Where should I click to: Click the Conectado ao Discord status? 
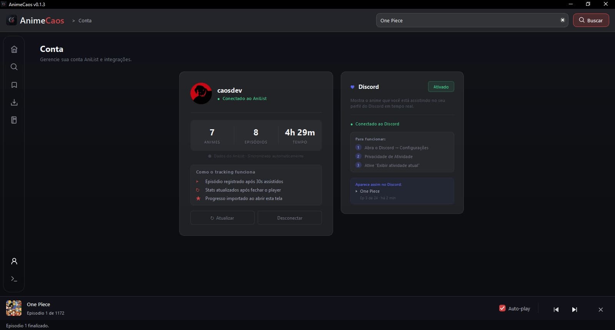pyautogui.click(x=375, y=124)
